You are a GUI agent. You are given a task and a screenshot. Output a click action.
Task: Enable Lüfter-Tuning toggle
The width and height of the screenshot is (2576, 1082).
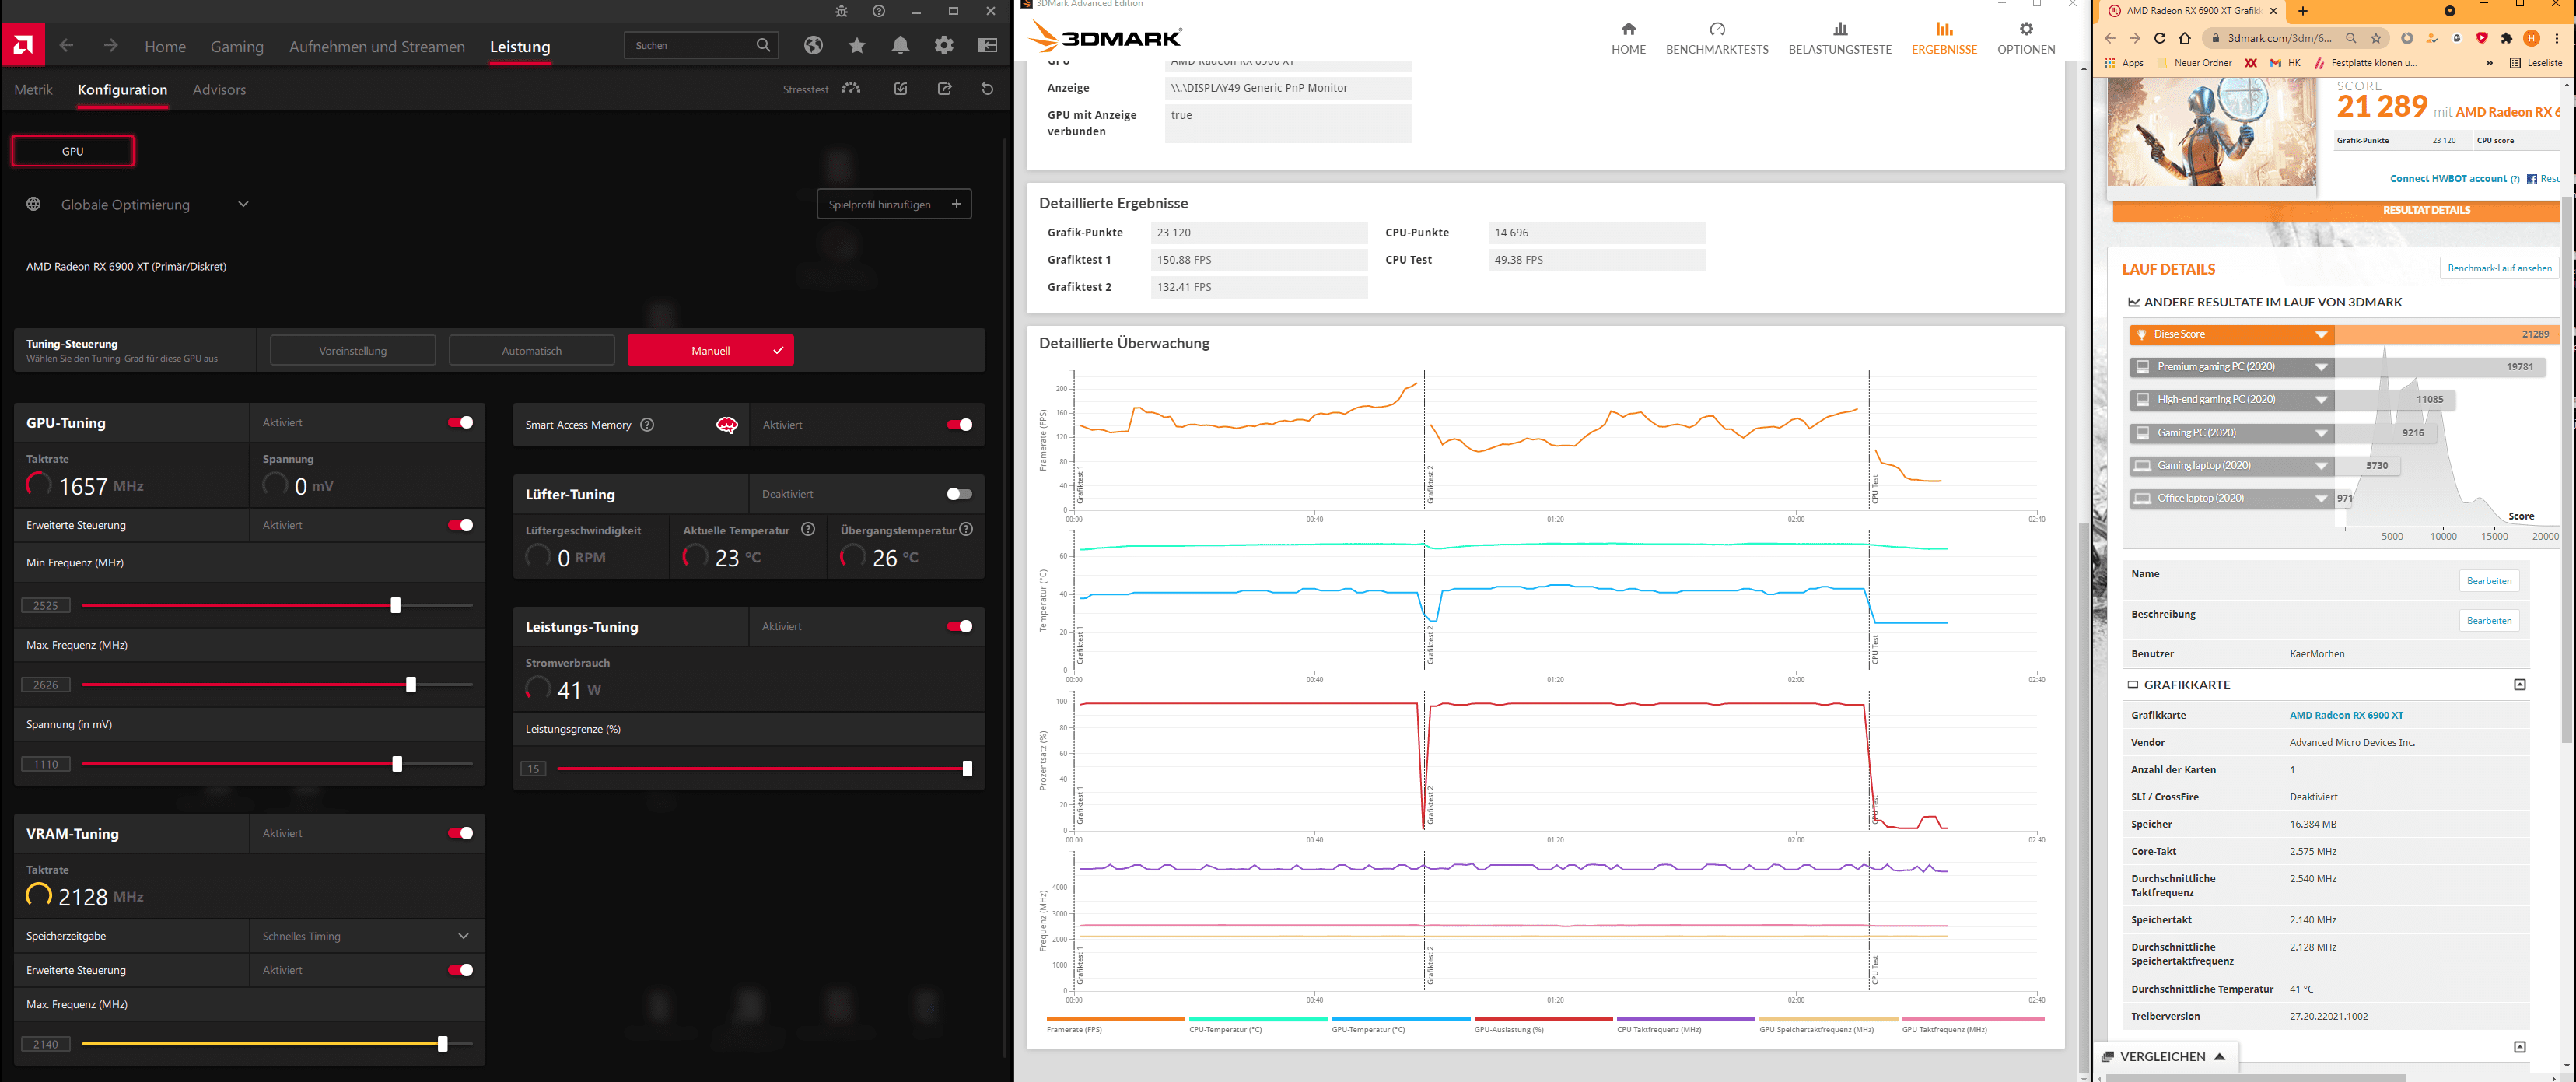[959, 494]
